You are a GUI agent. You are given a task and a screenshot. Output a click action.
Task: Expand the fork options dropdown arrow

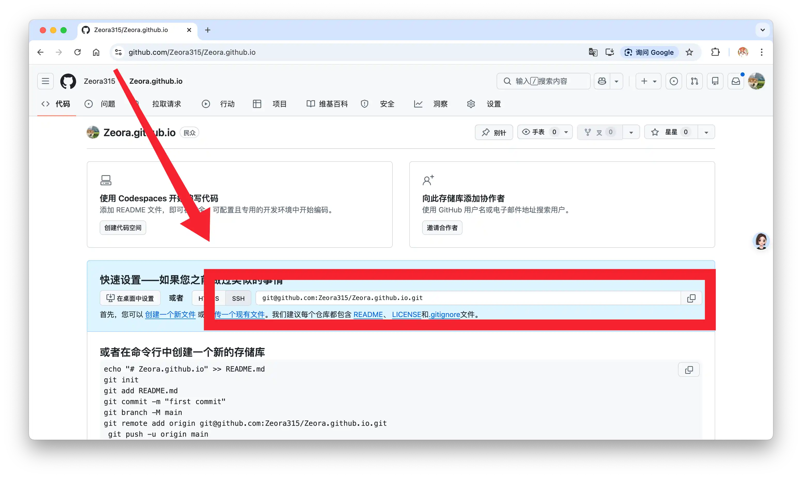[x=631, y=132]
